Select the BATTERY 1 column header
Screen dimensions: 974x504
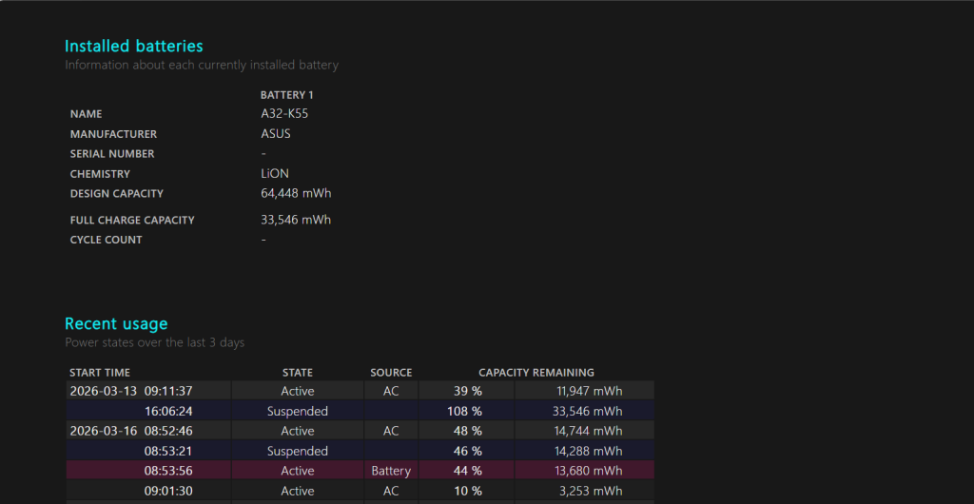point(286,95)
